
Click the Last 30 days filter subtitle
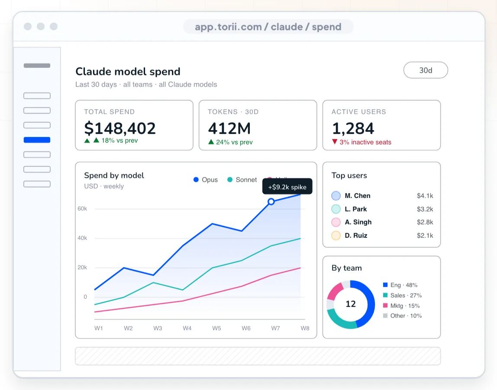tap(146, 84)
